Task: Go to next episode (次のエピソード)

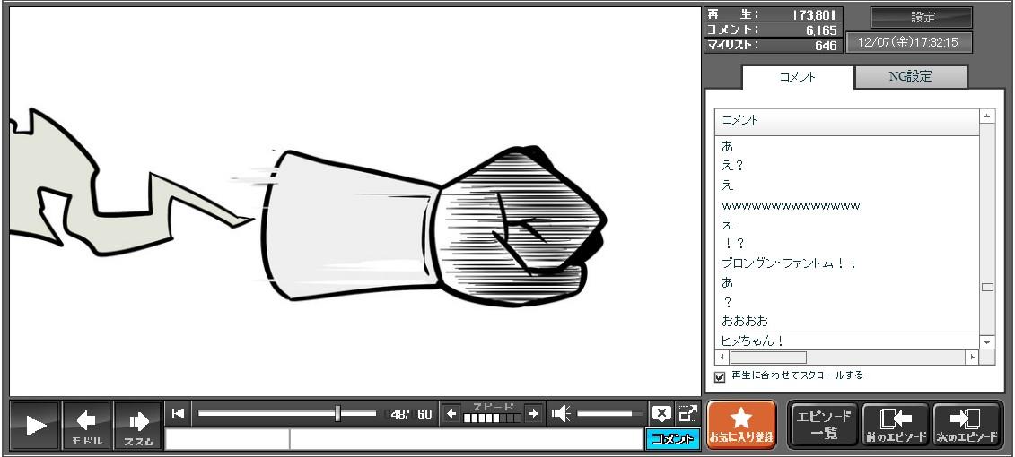Action: coord(966,425)
